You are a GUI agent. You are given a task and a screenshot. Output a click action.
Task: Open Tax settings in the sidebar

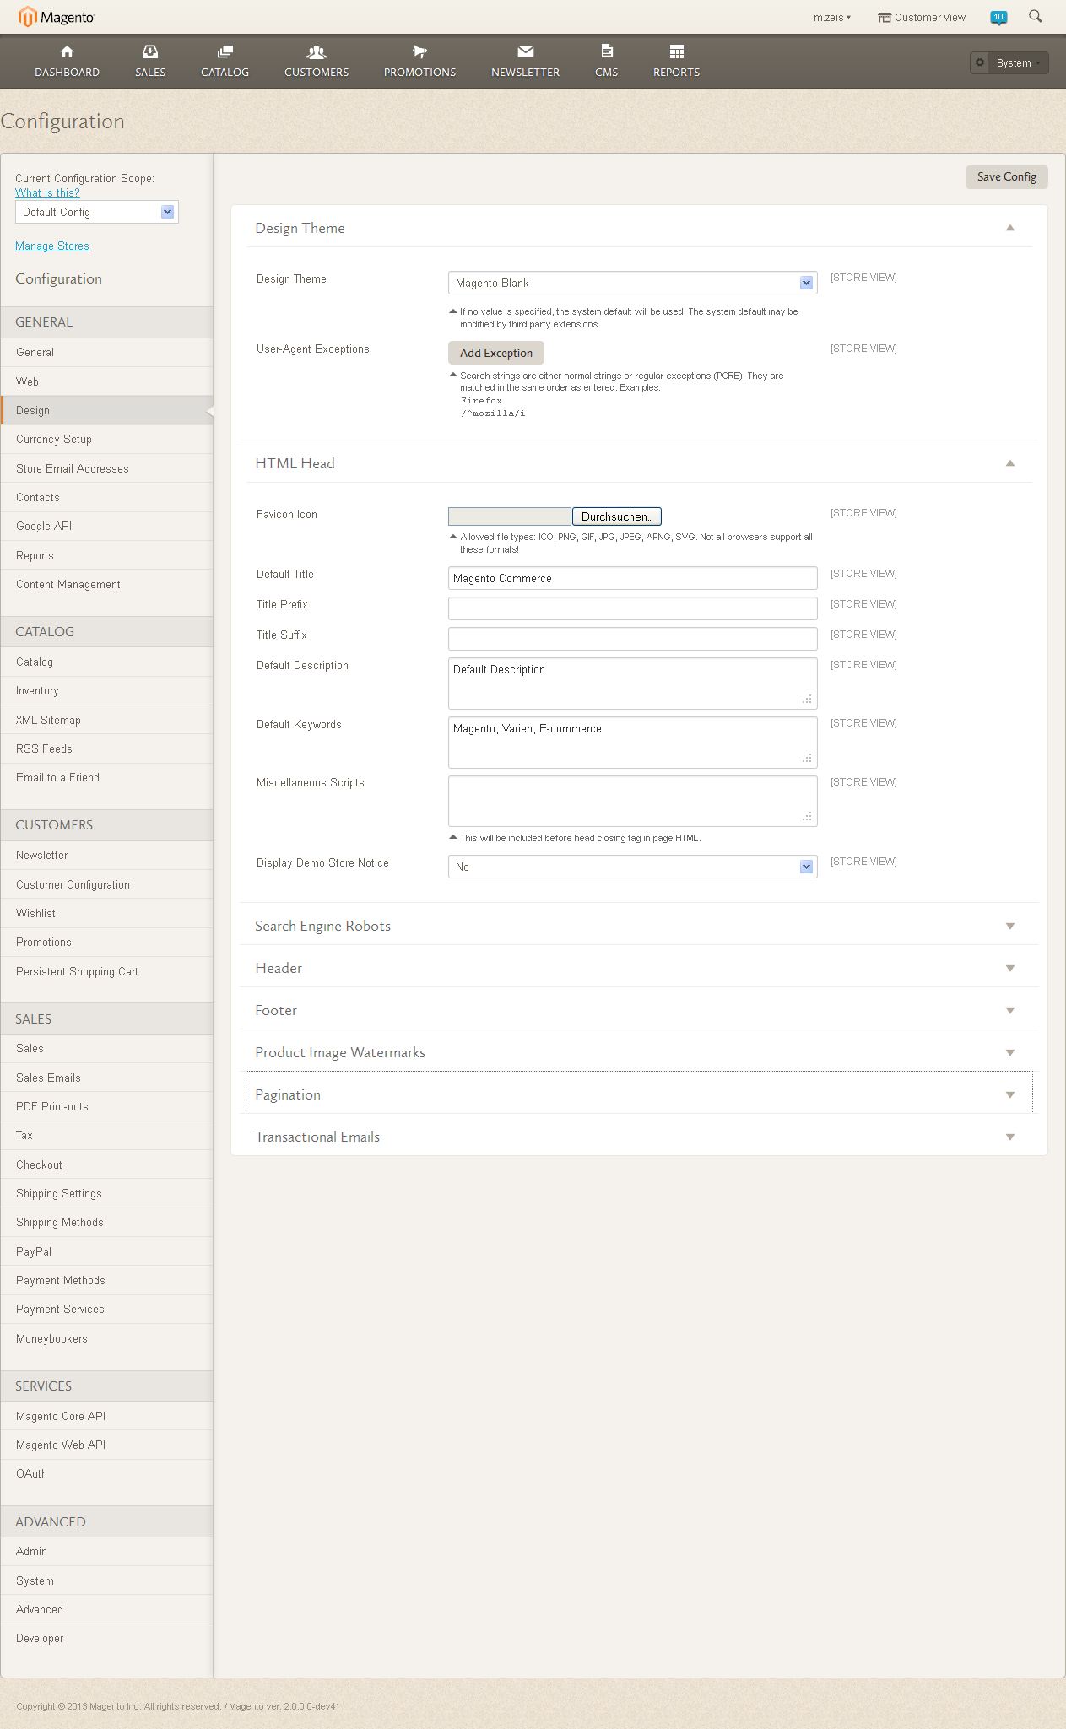point(106,1135)
